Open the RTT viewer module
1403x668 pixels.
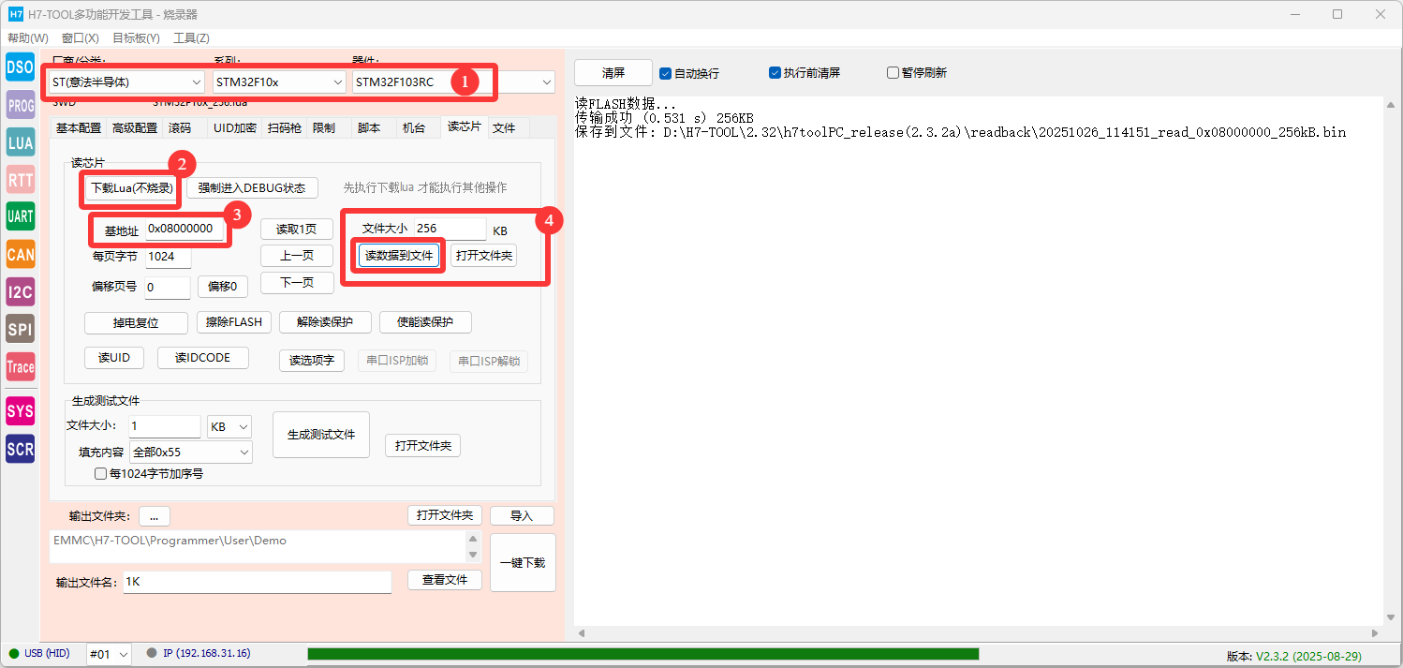(20, 179)
